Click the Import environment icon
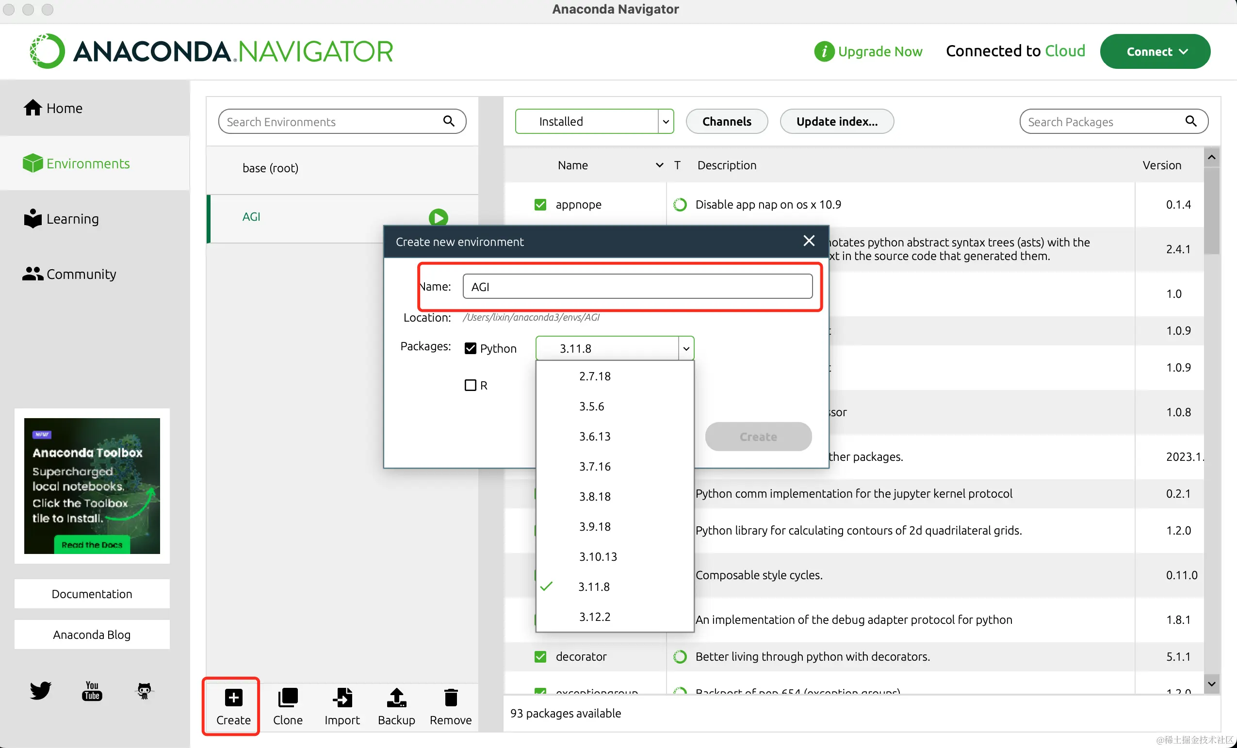The width and height of the screenshot is (1237, 748). pos(342,698)
